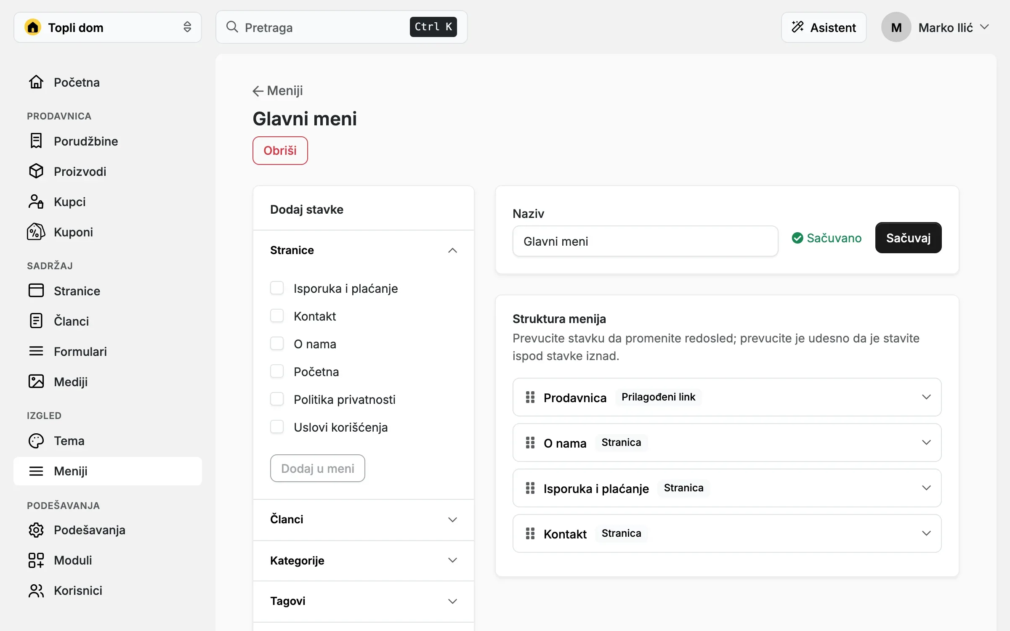Click the Stranice window icon in sidebar
The height and width of the screenshot is (631, 1010).
pyautogui.click(x=36, y=291)
